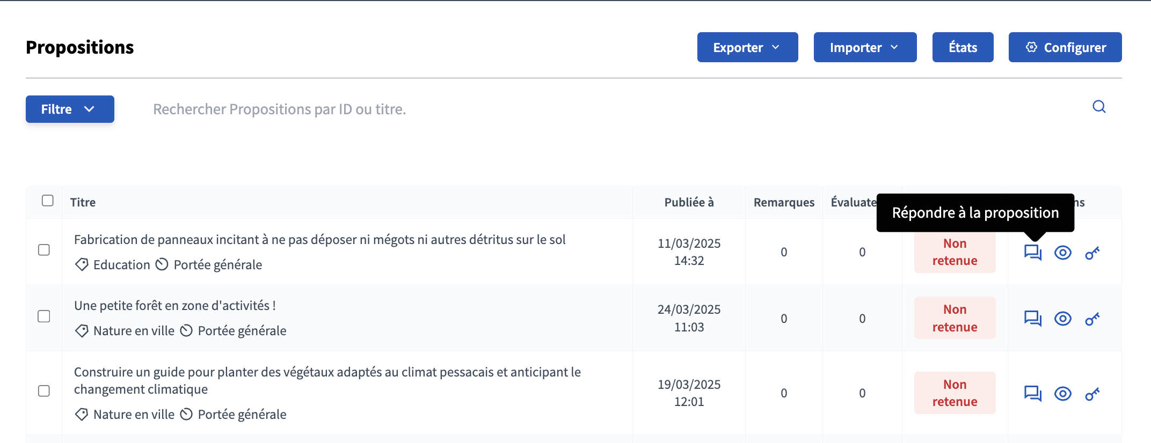Tick the guide pour planter row checkbox

click(44, 391)
